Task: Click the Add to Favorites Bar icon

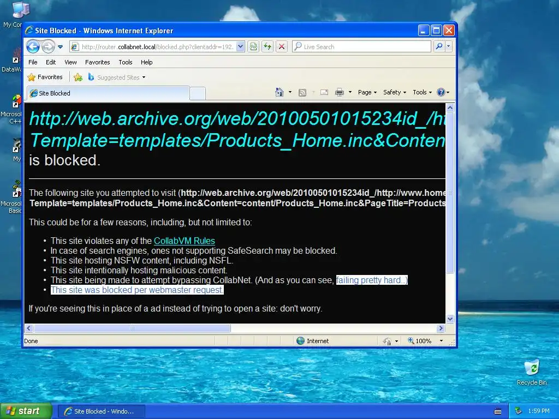Action: (78, 77)
